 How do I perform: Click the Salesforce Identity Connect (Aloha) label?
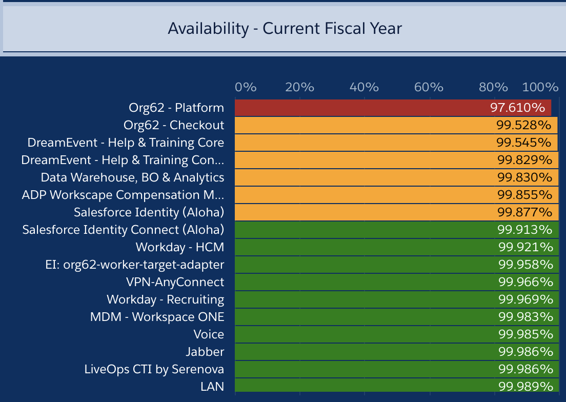click(123, 230)
